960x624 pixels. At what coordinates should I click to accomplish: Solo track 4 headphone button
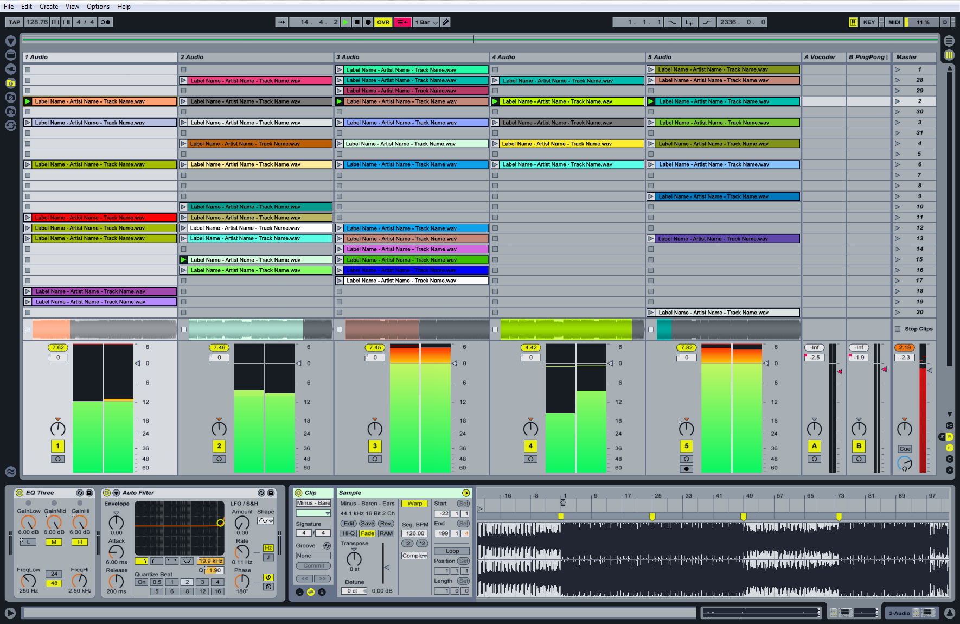coord(530,459)
